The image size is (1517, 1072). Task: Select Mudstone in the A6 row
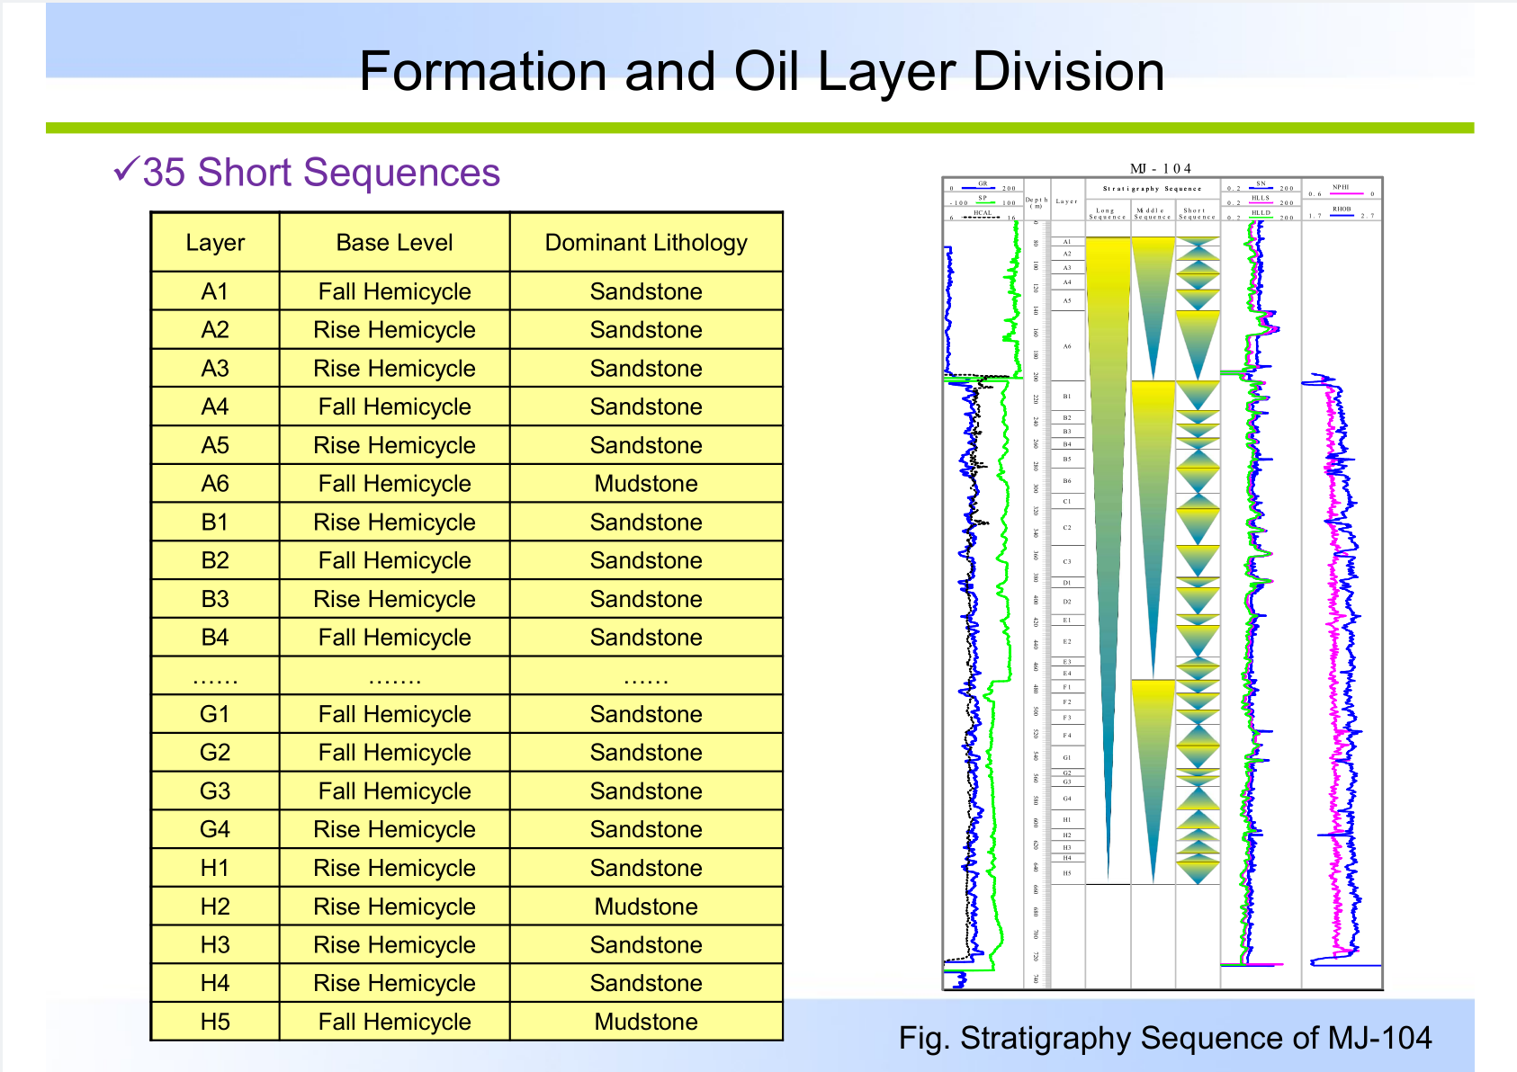click(x=646, y=484)
